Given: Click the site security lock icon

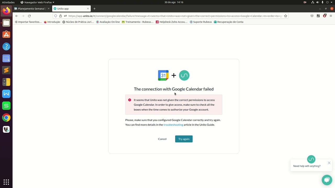Looking at the screenshot, I should coord(60,16).
